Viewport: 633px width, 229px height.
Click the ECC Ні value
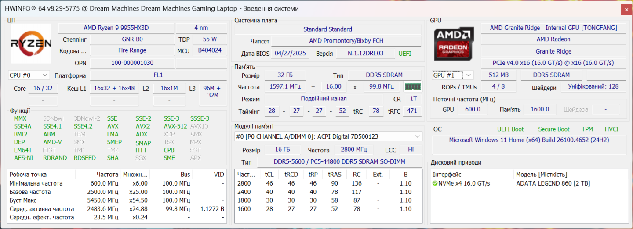411,150
